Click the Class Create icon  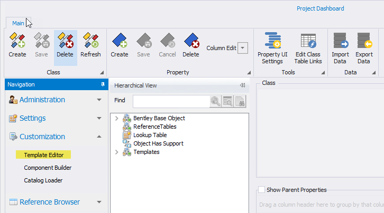pyautogui.click(x=17, y=40)
